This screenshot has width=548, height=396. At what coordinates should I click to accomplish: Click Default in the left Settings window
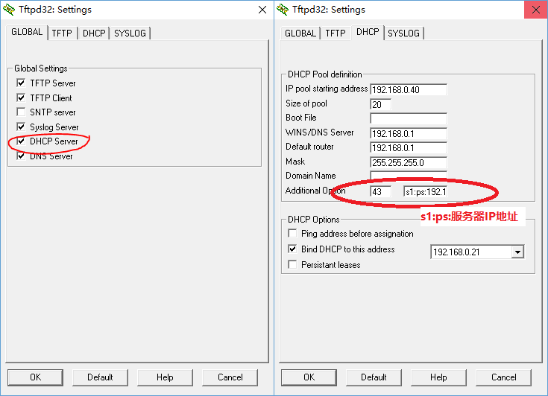(100, 377)
